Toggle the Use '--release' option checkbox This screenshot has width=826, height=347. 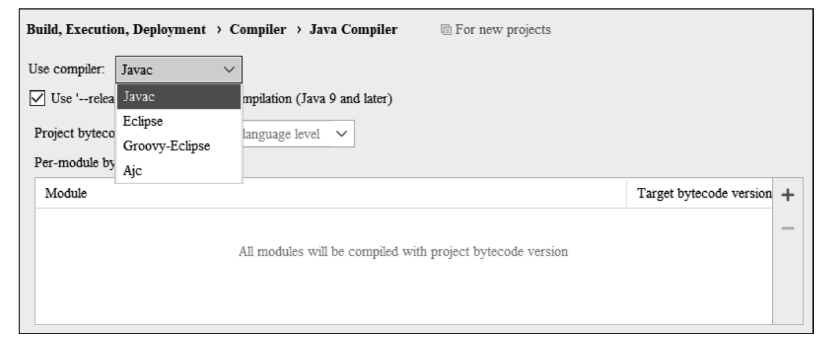(x=37, y=98)
